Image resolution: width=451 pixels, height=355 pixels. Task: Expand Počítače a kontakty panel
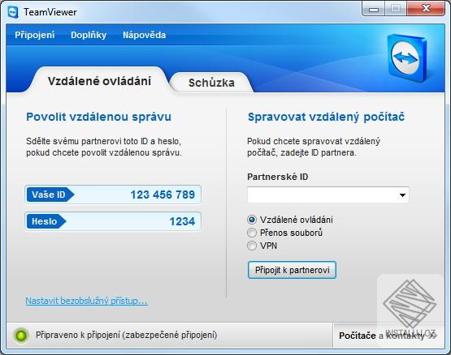pos(388,336)
